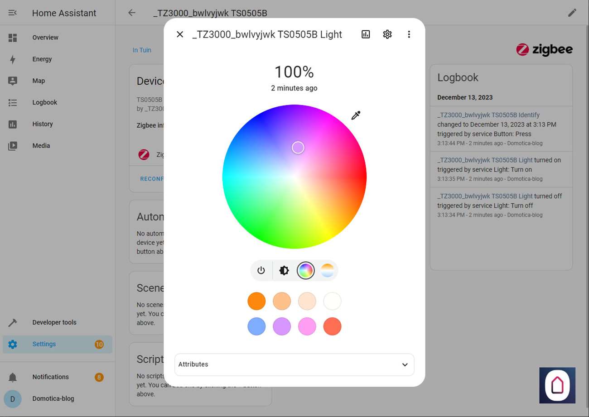Click the pencil edit icon for device
Screen dimensions: 589x417
[x=572, y=13]
